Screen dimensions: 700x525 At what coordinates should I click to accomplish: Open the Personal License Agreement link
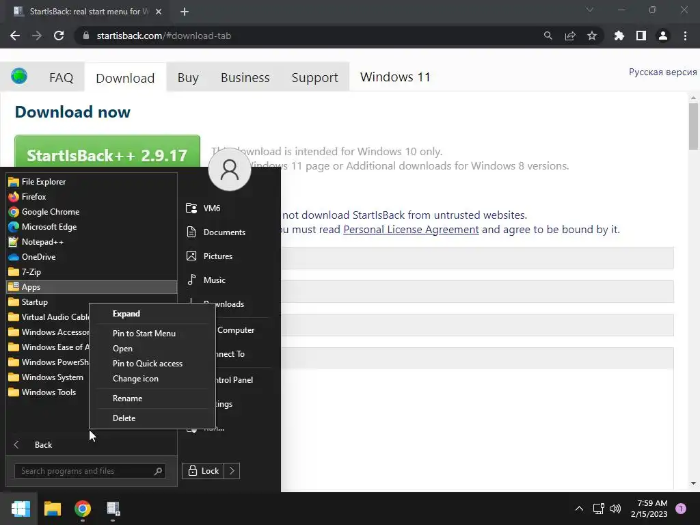point(411,230)
